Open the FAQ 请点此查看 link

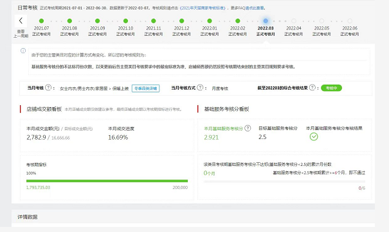click(255, 8)
